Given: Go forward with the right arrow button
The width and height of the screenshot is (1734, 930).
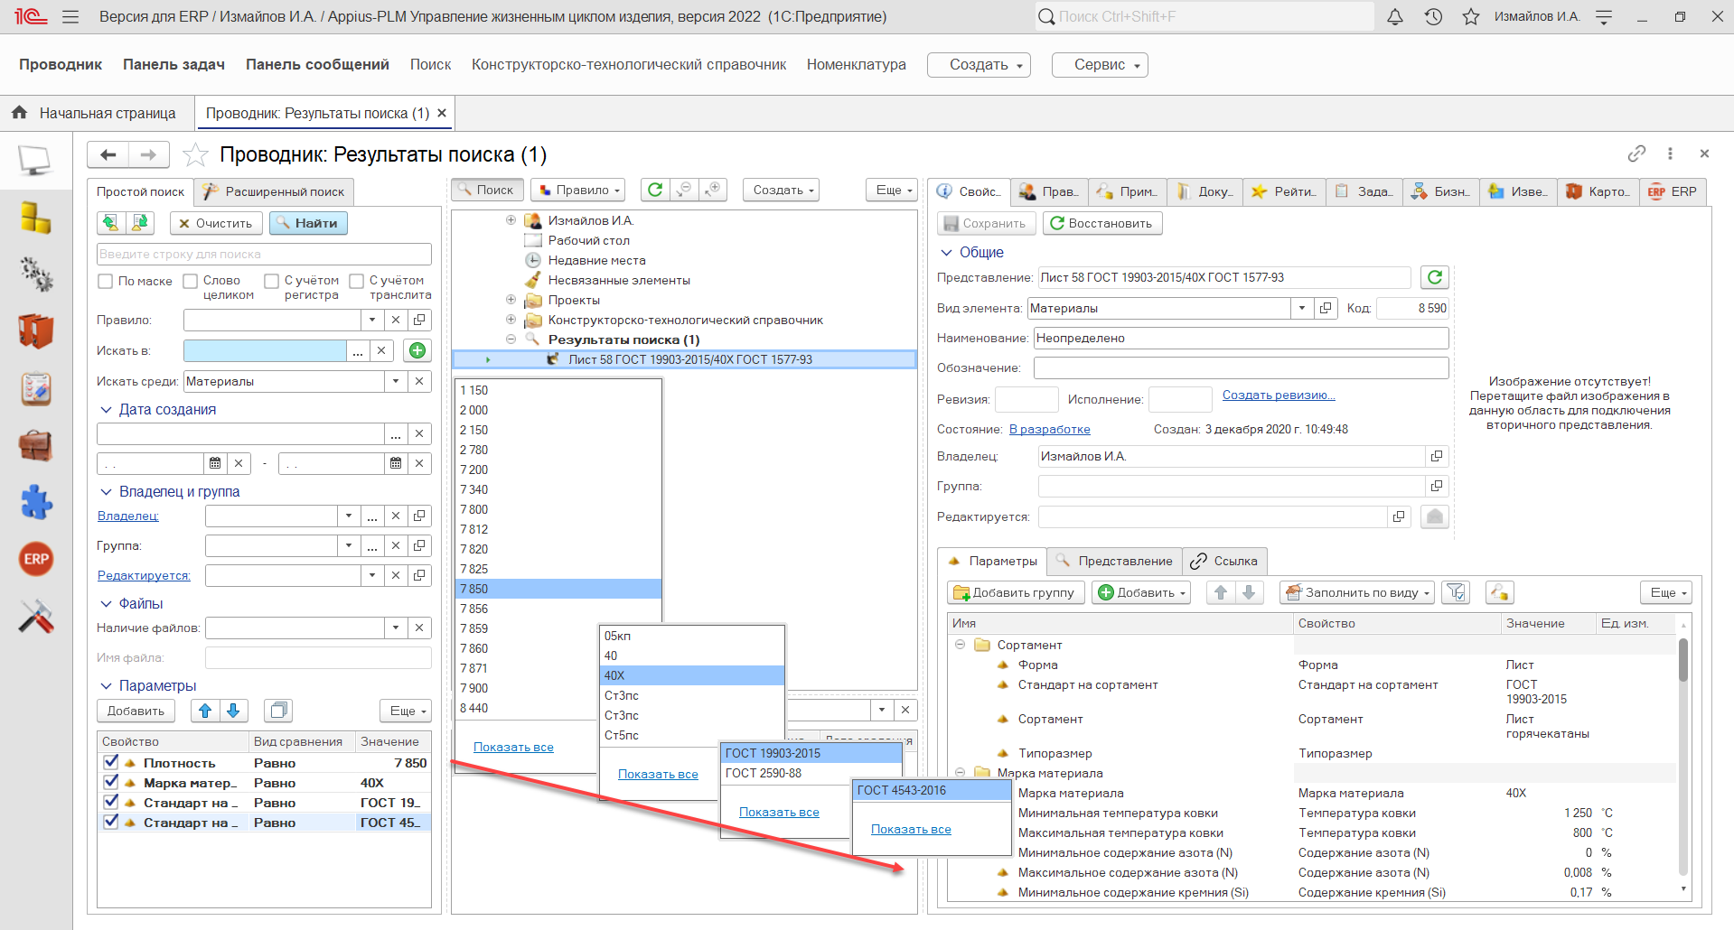Looking at the screenshot, I should 148,154.
